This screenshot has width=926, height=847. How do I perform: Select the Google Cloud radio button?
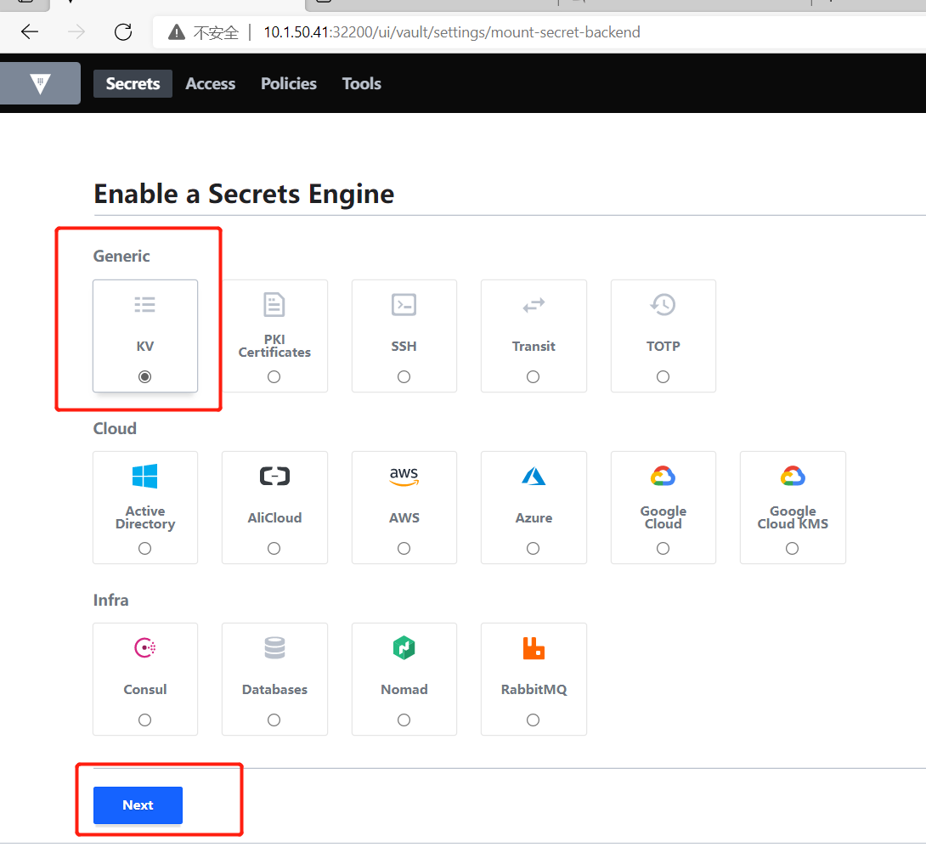tap(663, 549)
